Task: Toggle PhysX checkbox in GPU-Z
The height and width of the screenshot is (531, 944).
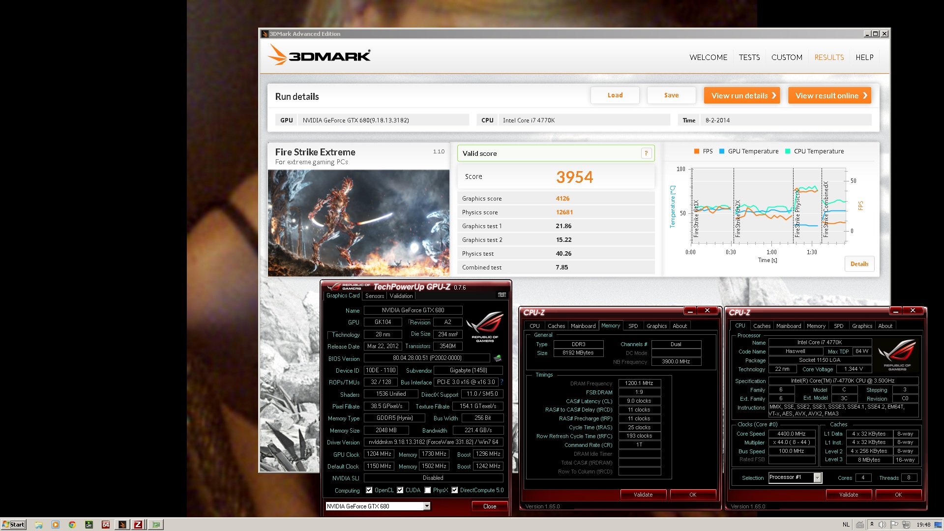Action: 428,490
